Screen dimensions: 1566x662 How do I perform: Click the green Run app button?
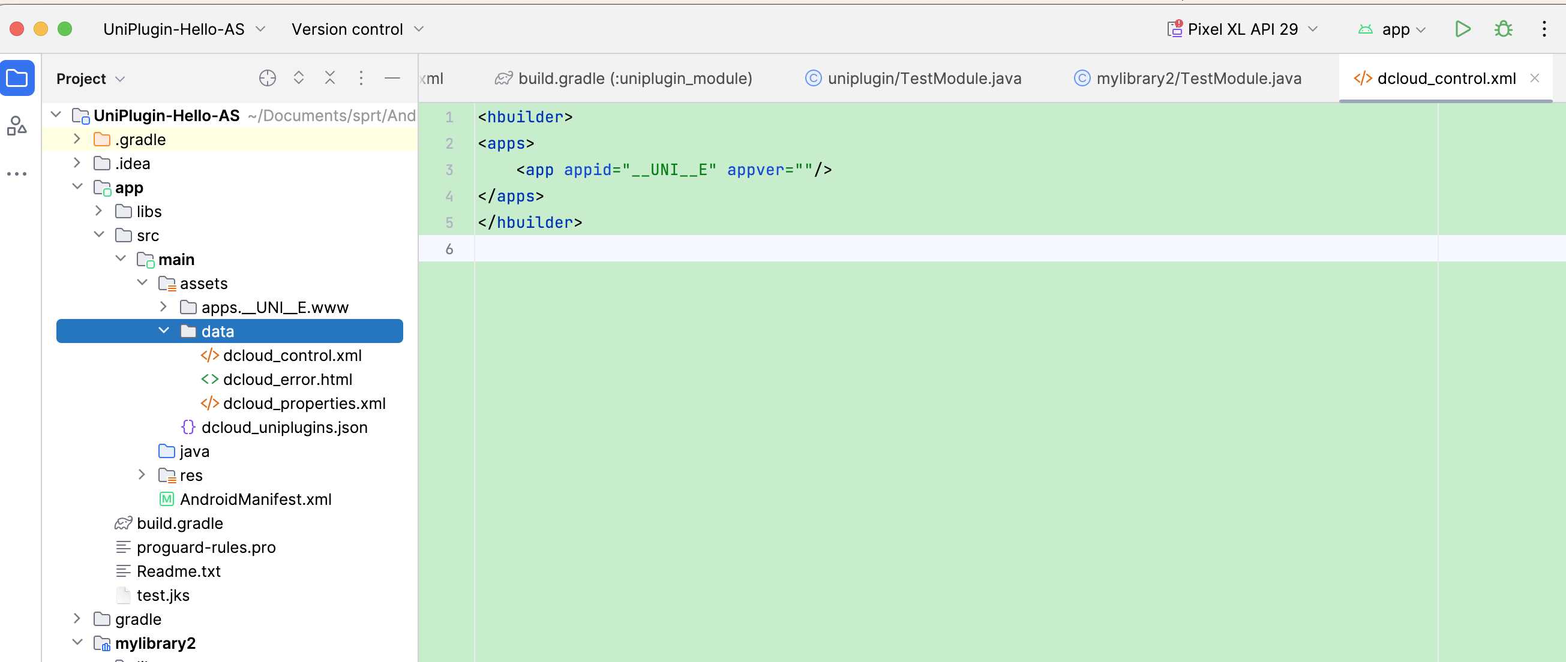click(x=1463, y=29)
